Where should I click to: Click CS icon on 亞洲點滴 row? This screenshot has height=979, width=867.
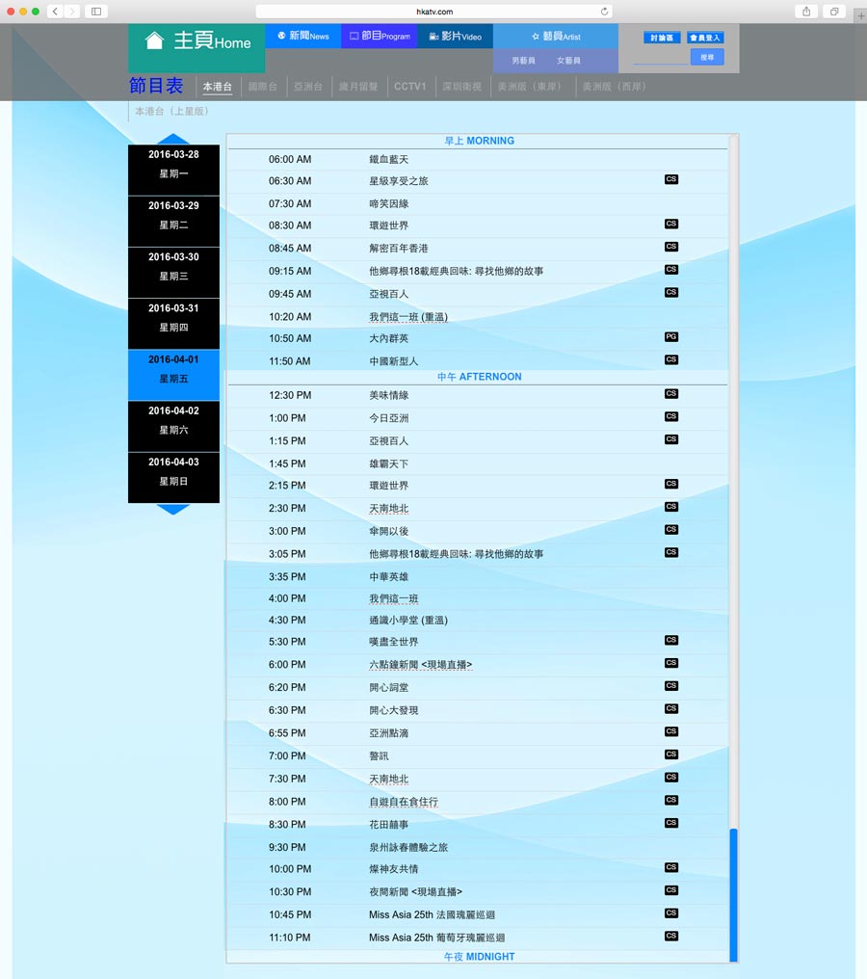(x=671, y=731)
